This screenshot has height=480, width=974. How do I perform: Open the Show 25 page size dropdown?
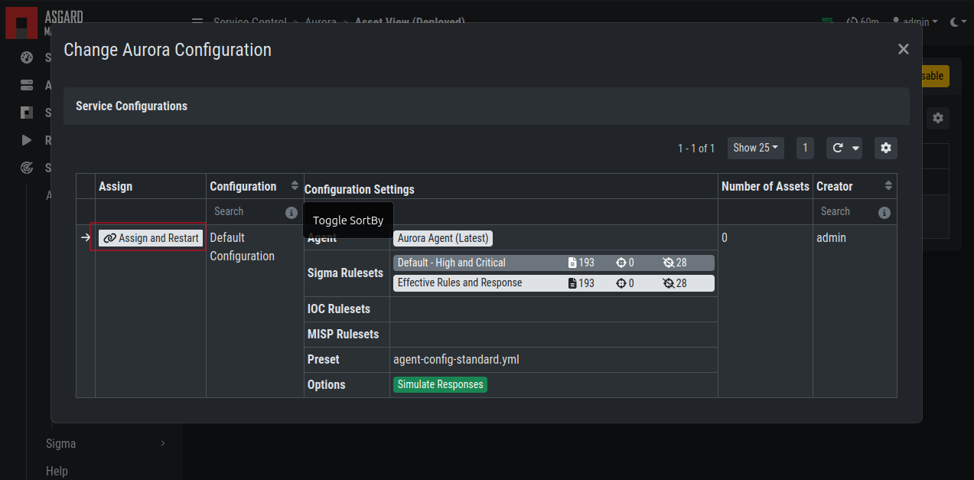pos(756,148)
